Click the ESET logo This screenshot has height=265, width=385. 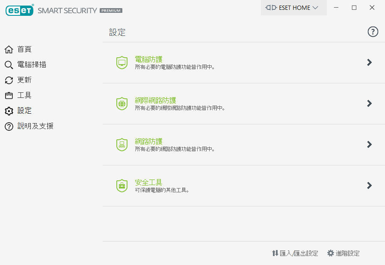[x=20, y=10]
